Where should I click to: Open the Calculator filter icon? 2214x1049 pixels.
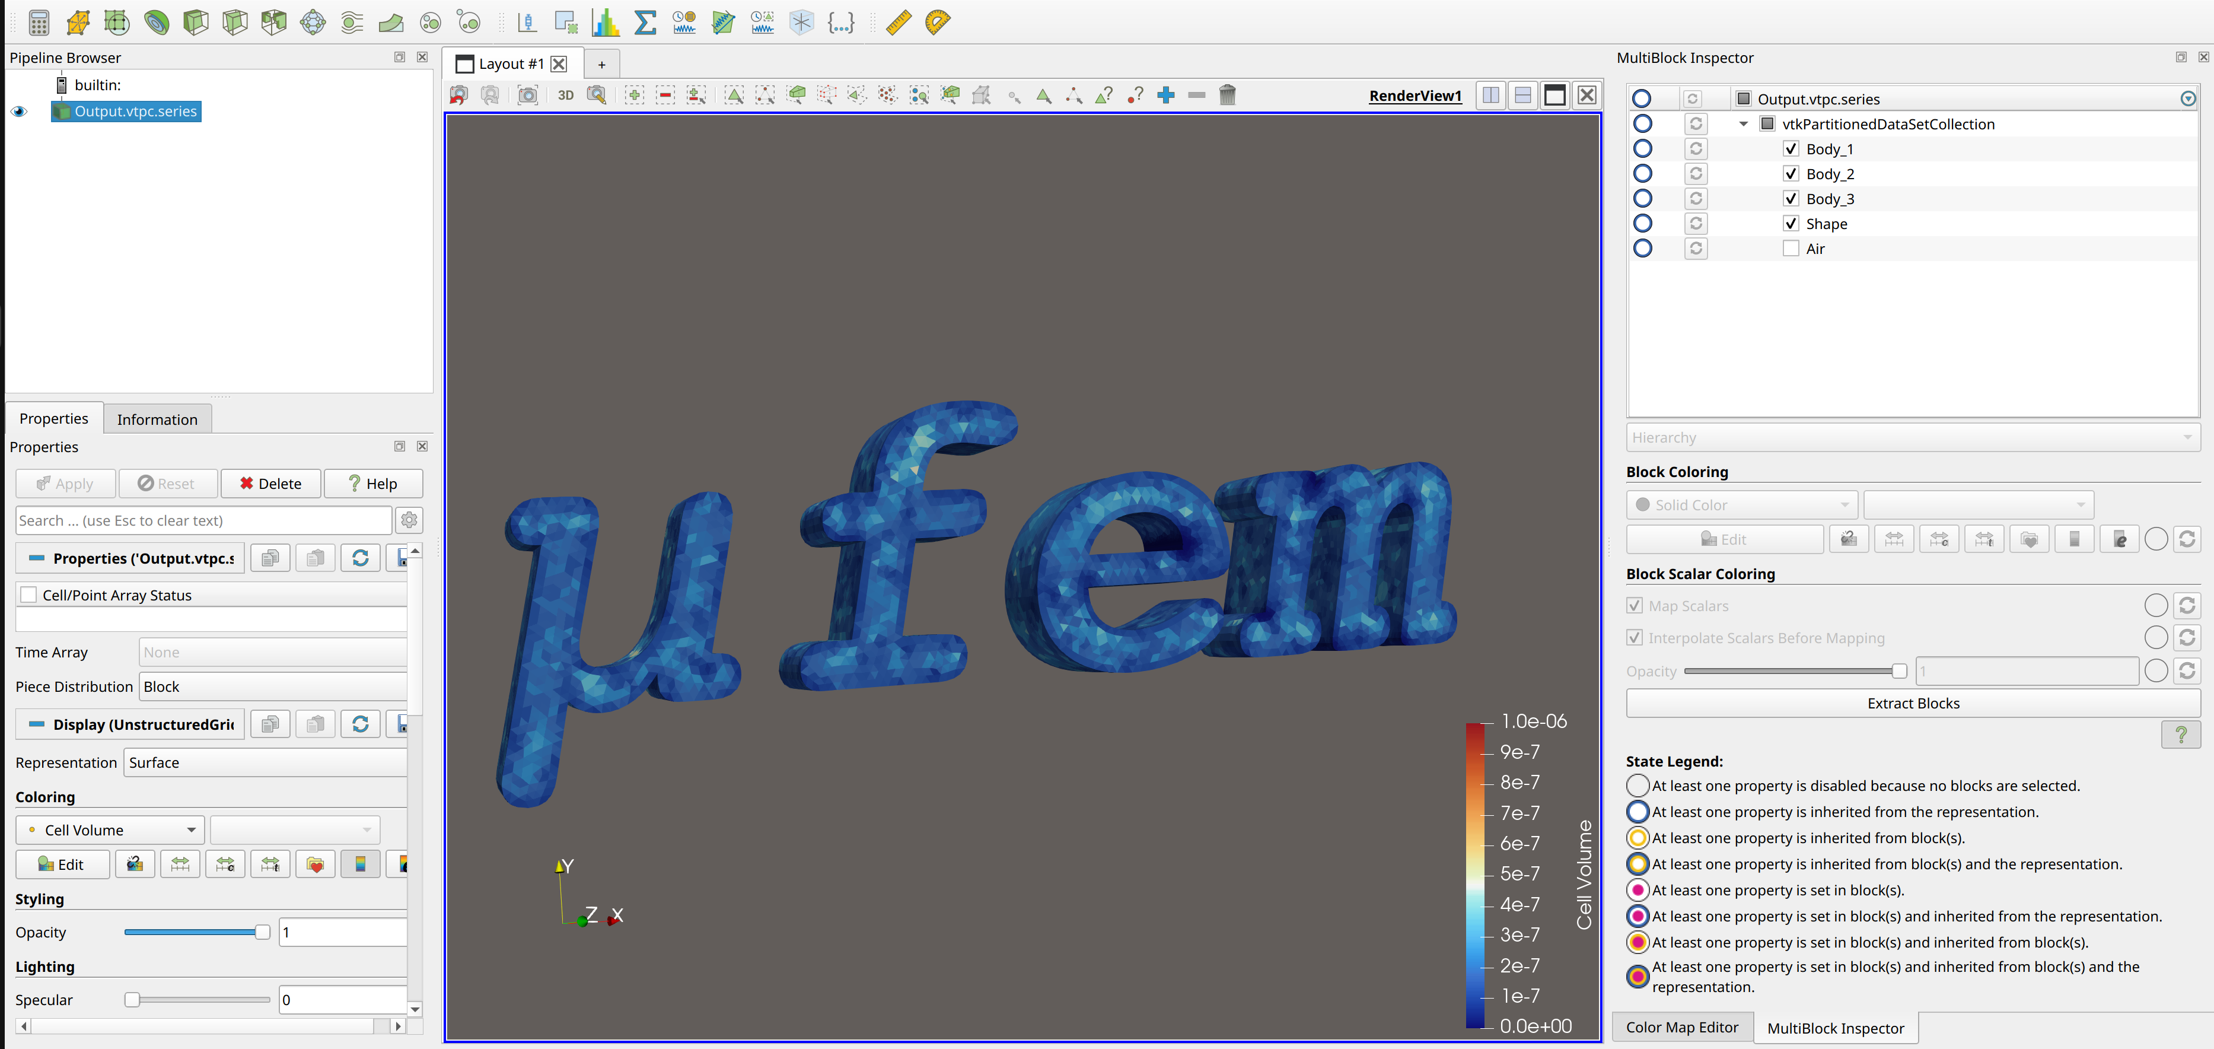click(x=39, y=23)
